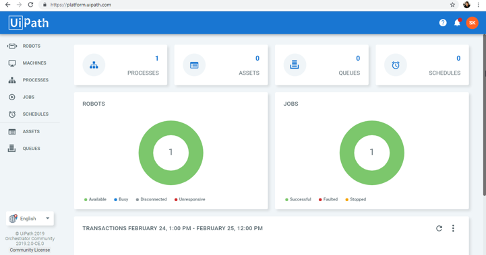Click the page vertical scrollbar
486x255 pixels.
point(485,114)
